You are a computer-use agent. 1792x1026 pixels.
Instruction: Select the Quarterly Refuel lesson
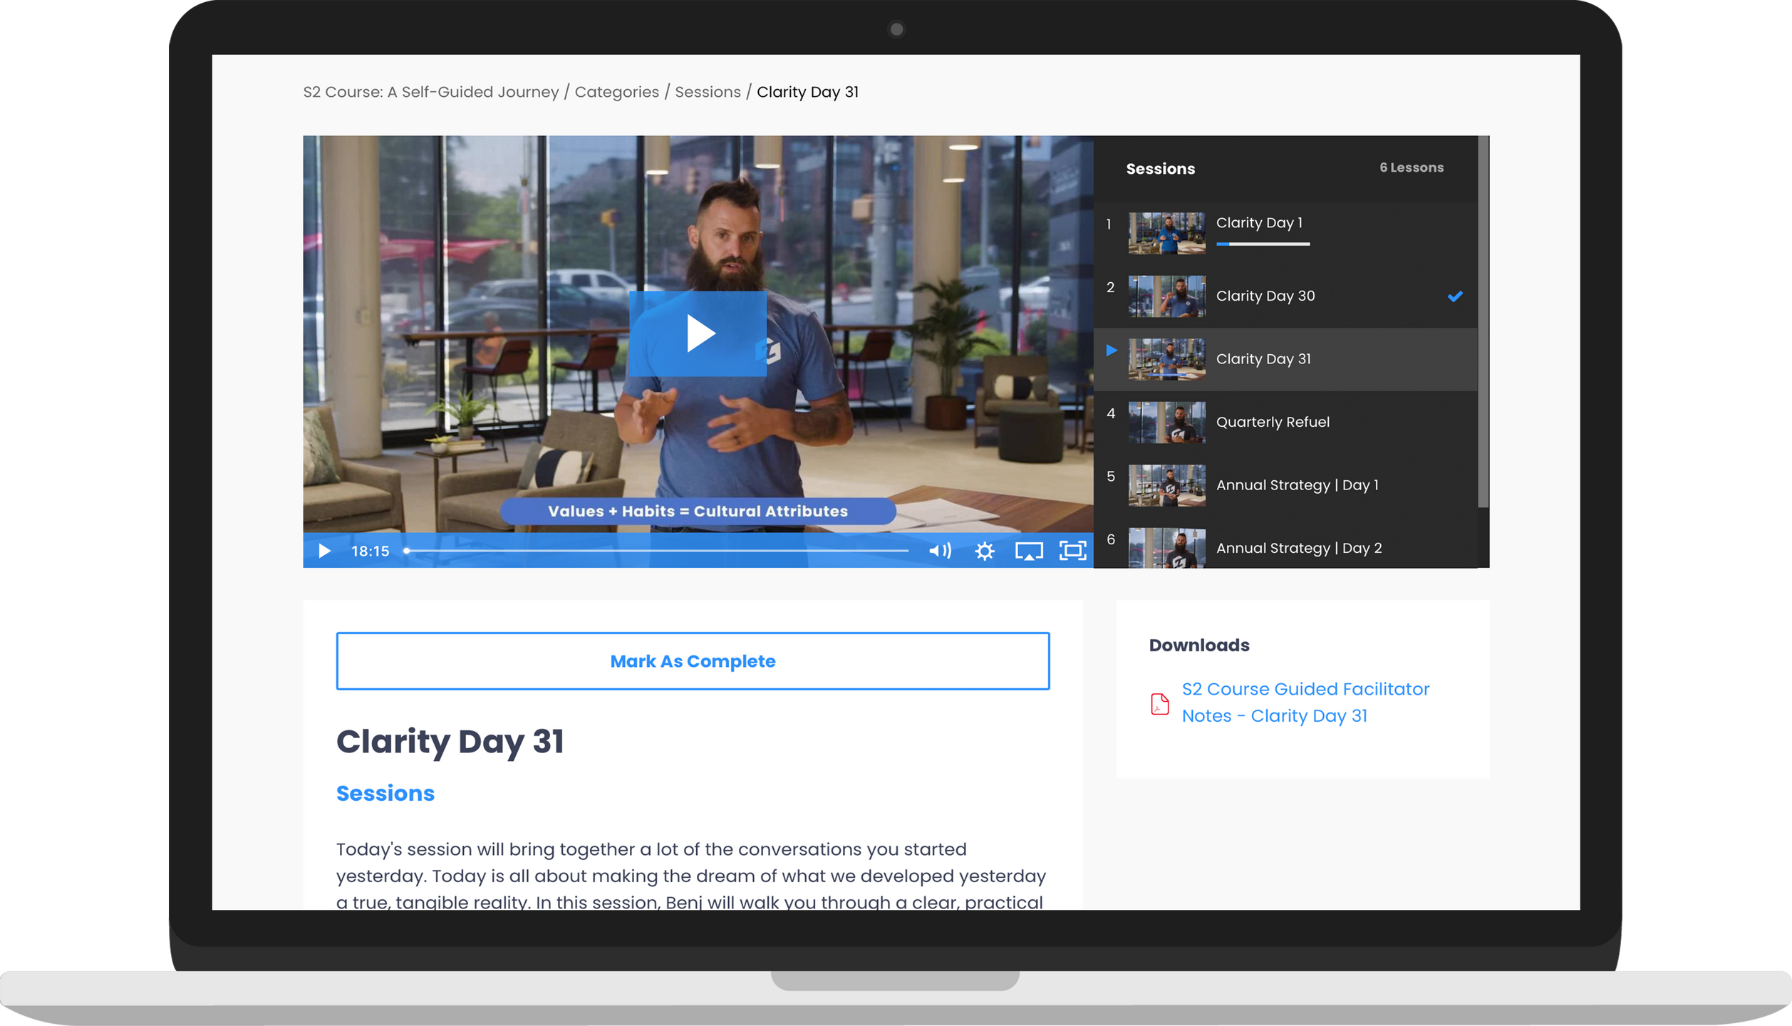pyautogui.click(x=1272, y=422)
